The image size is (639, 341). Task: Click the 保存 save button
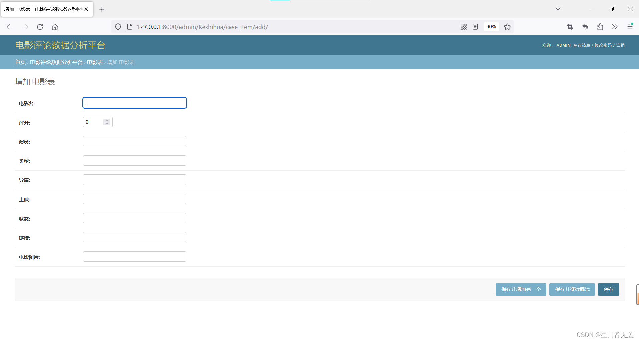click(x=608, y=289)
